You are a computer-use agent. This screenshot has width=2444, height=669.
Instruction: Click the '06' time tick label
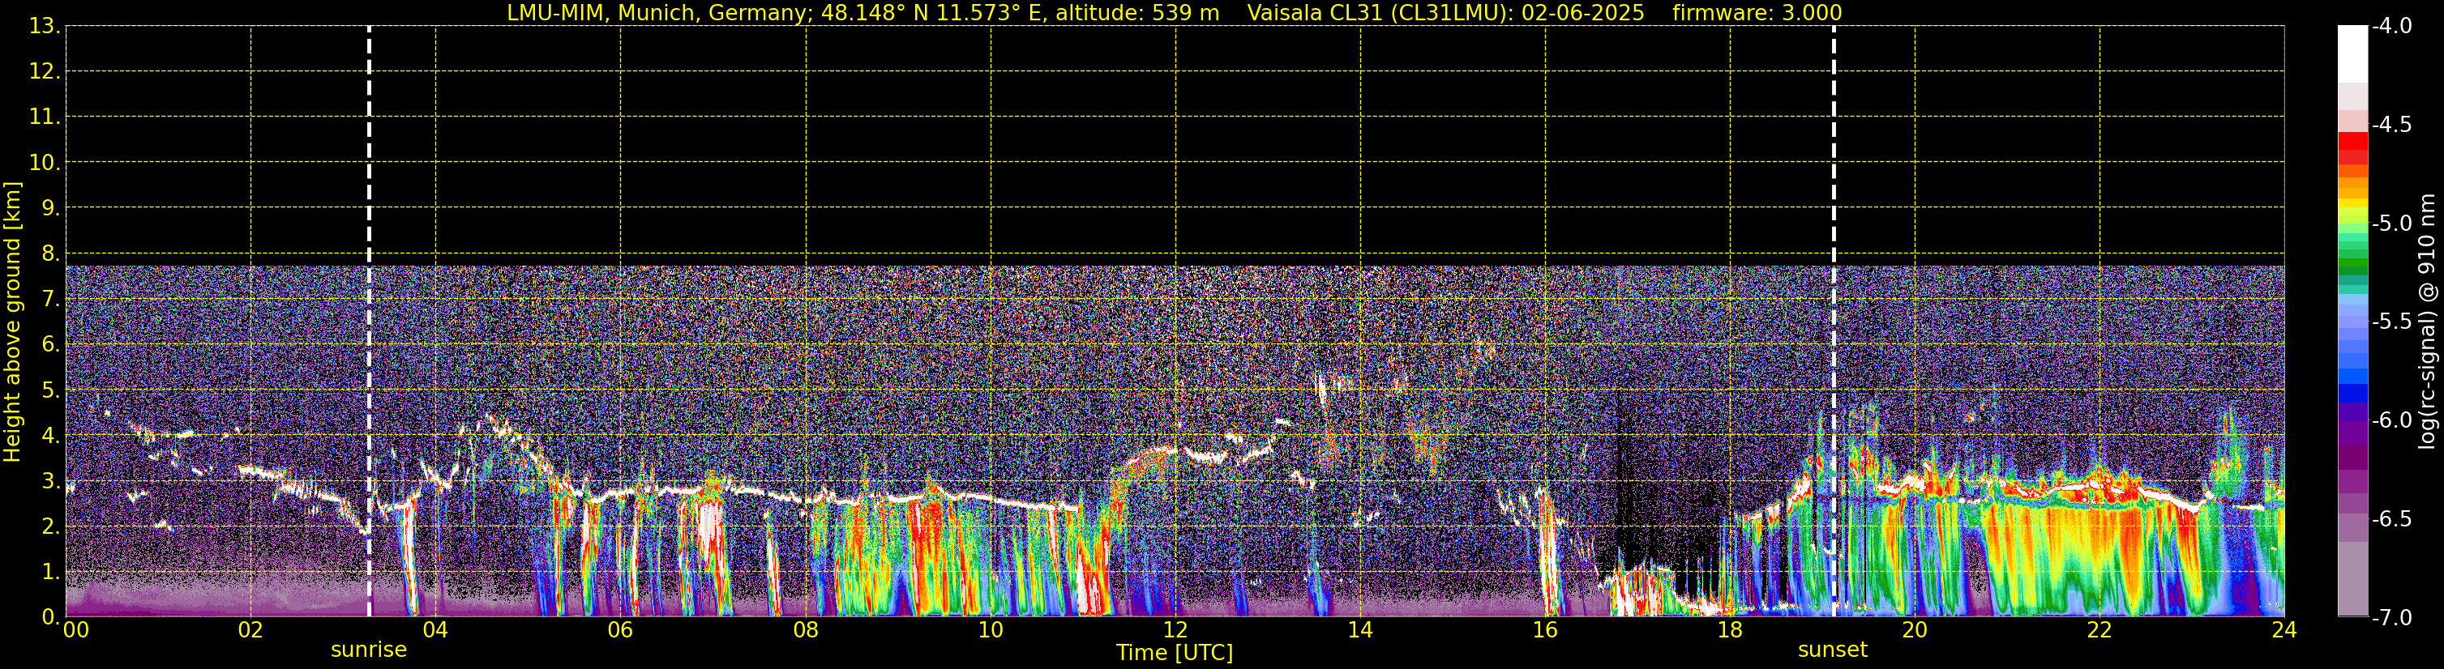pos(620,630)
